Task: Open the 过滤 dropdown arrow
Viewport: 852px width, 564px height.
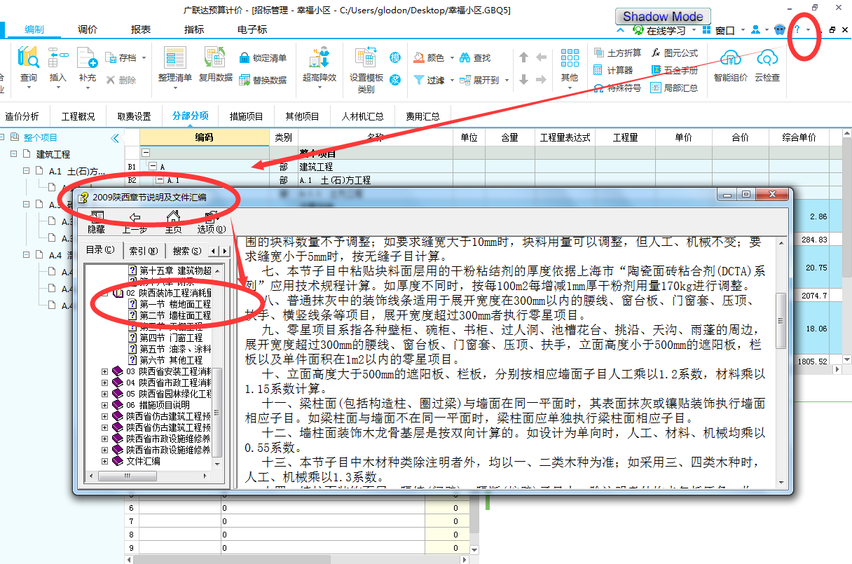Action: 452,80
